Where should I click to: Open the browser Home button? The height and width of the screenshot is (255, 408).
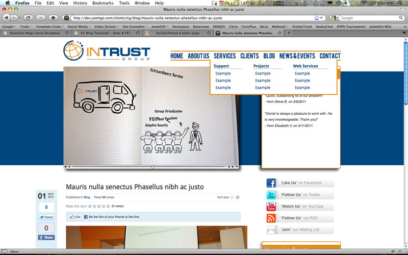tap(53, 18)
